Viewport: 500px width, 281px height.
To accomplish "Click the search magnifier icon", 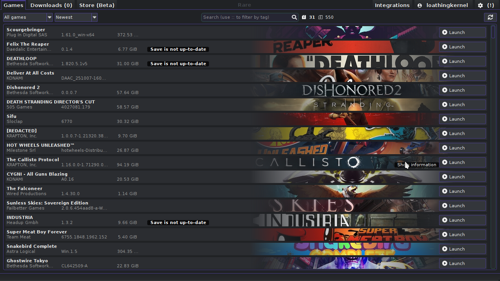I will pyautogui.click(x=294, y=17).
